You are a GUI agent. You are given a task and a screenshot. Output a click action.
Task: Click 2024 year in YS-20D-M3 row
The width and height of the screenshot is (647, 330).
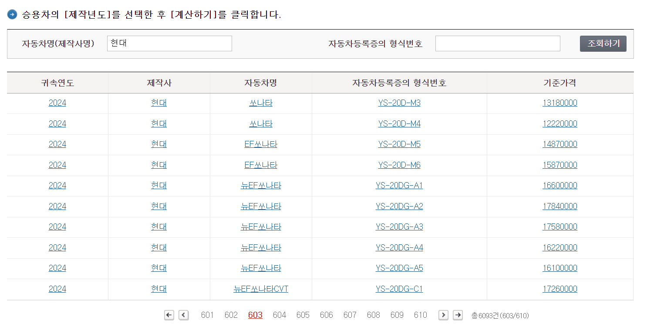coord(57,103)
